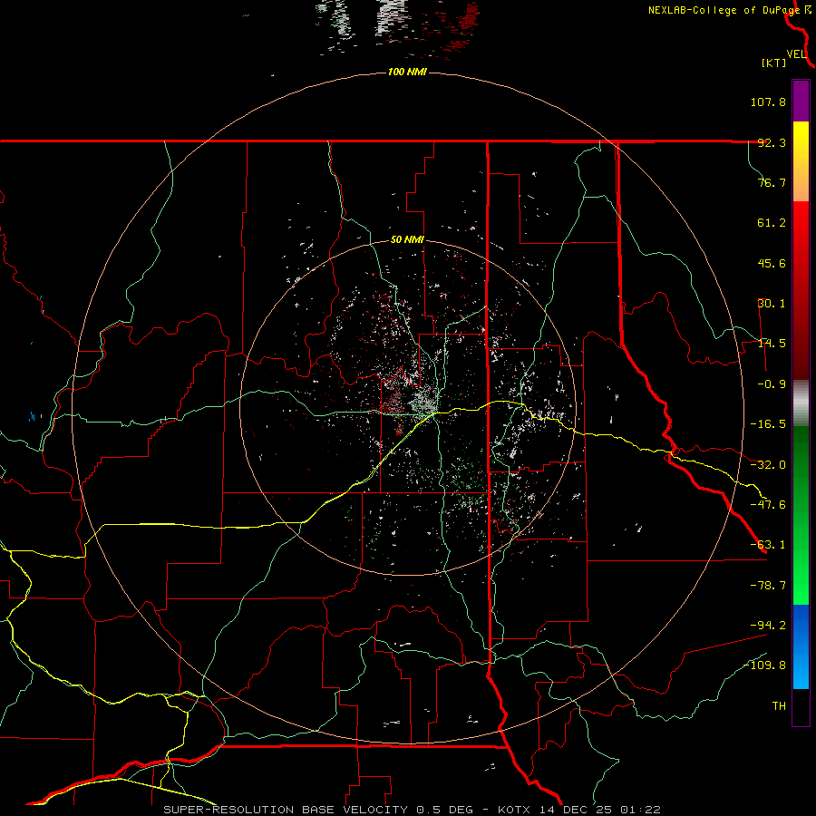The height and width of the screenshot is (816, 816).
Task: Click the yellow segment of the color scale
Action: [x=801, y=160]
